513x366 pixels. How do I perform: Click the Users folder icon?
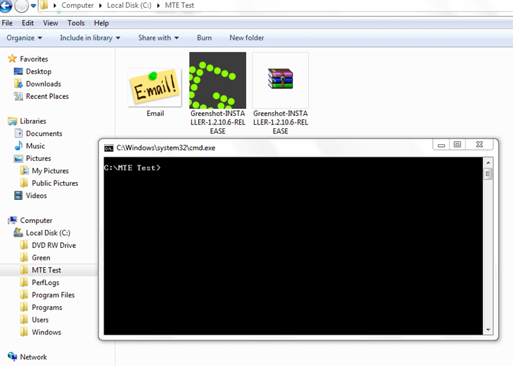tap(24, 320)
